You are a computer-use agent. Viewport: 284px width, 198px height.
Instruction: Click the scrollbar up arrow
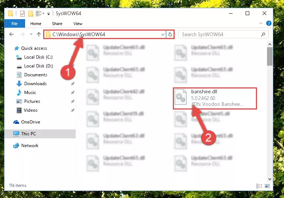click(x=270, y=44)
